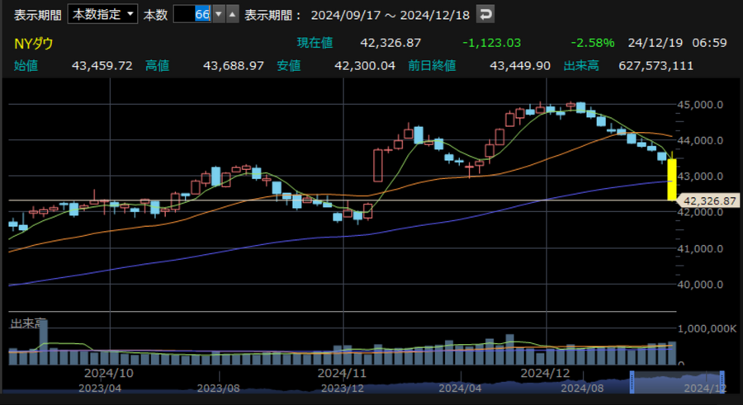Click the 45,000.0 price axis label

pos(700,105)
